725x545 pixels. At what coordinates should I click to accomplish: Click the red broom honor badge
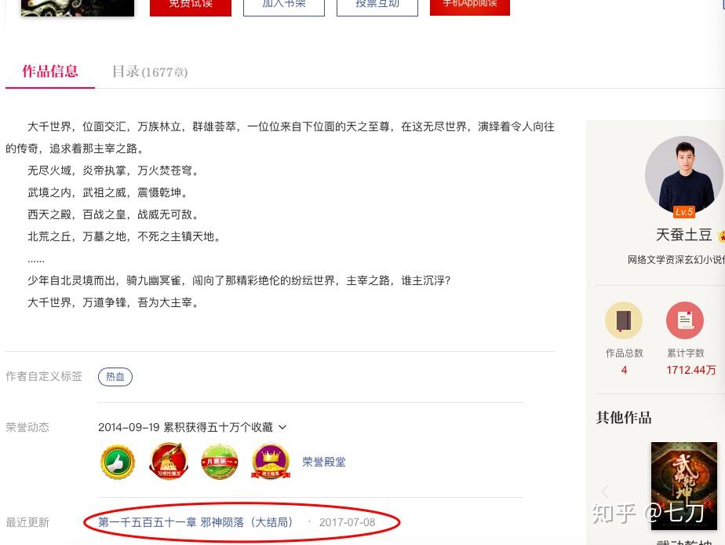click(x=169, y=461)
